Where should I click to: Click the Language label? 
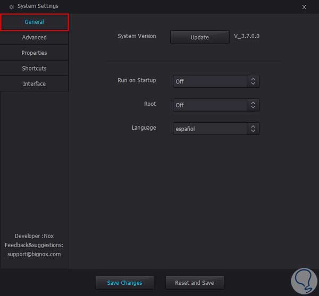[x=144, y=128]
